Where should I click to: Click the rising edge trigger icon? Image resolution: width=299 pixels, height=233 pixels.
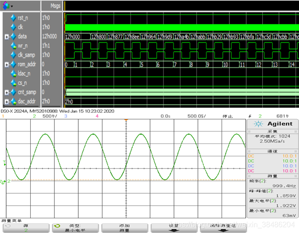(250, 116)
